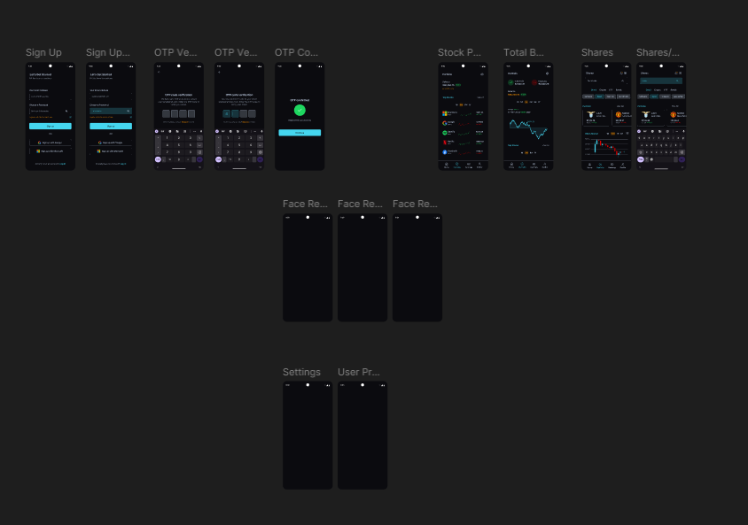This screenshot has height=525, width=748.
Task: Click the cyan button in the OTP Co... frame
Action: pyautogui.click(x=300, y=133)
